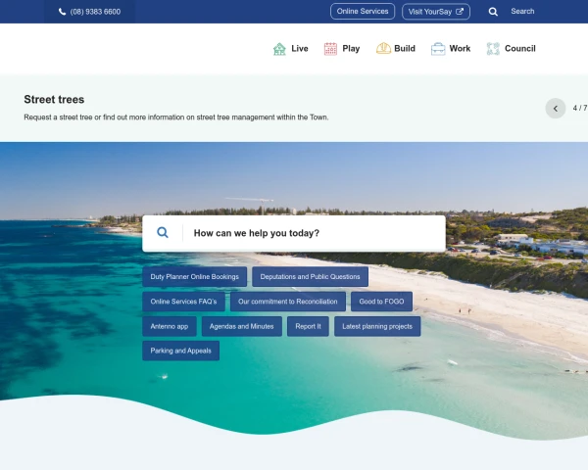Click the magnifier icon in the top bar
The width and height of the screenshot is (588, 470).
493,12
